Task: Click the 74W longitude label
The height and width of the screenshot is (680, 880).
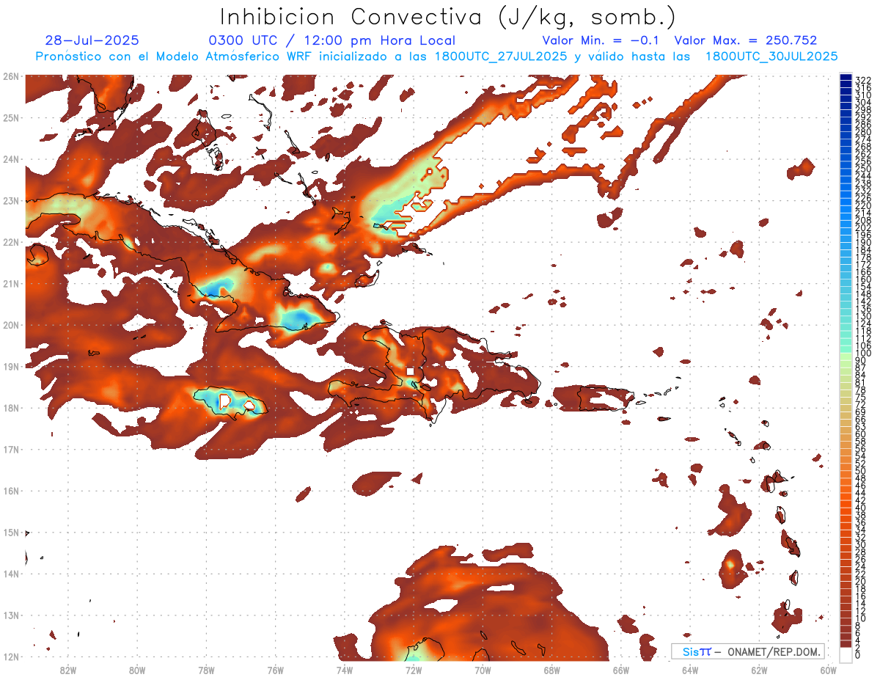Action: click(345, 670)
